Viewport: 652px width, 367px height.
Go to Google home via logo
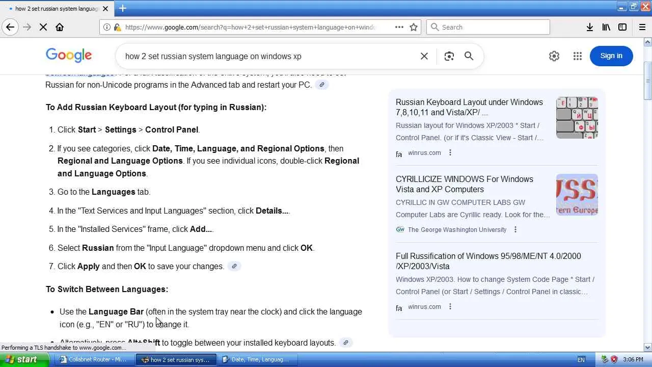69,56
